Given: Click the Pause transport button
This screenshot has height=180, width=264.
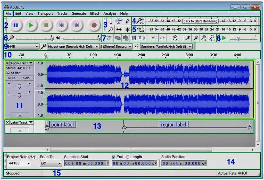Looking at the screenshot, I should [16, 25].
